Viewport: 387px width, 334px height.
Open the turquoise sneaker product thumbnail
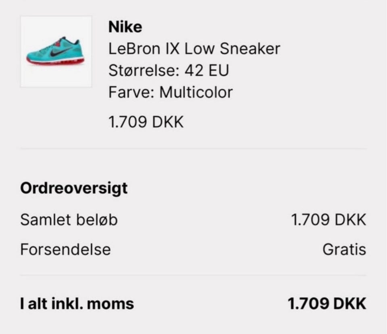tap(56, 52)
